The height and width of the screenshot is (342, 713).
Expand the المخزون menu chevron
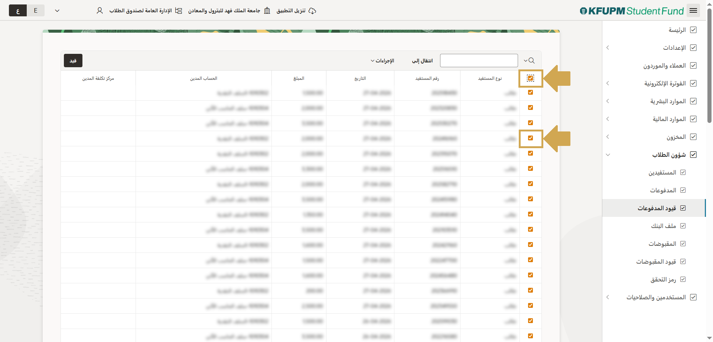click(x=608, y=137)
